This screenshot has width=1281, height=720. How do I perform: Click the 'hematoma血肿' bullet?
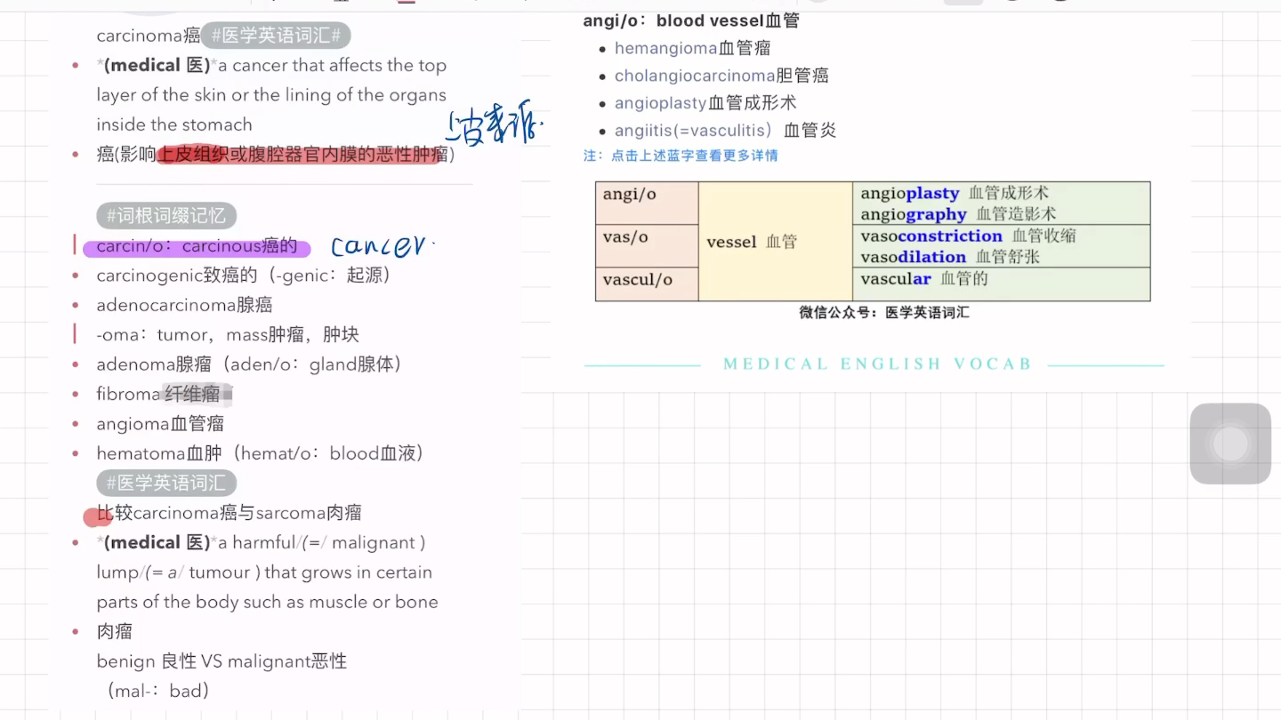[x=260, y=453]
